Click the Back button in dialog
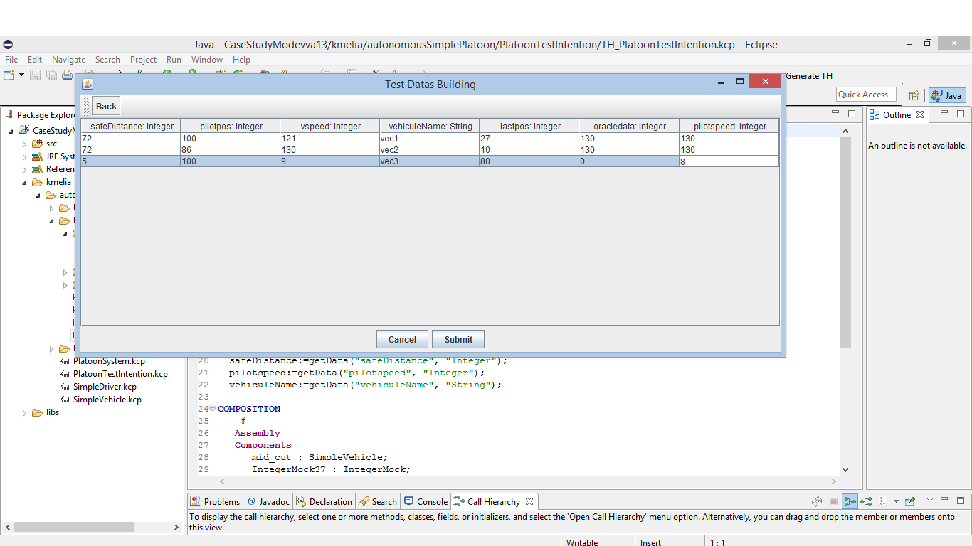Image resolution: width=972 pixels, height=546 pixels. click(106, 106)
